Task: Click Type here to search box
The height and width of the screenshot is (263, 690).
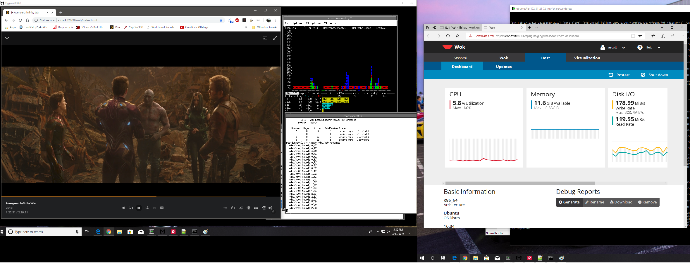Action: pos(44,232)
